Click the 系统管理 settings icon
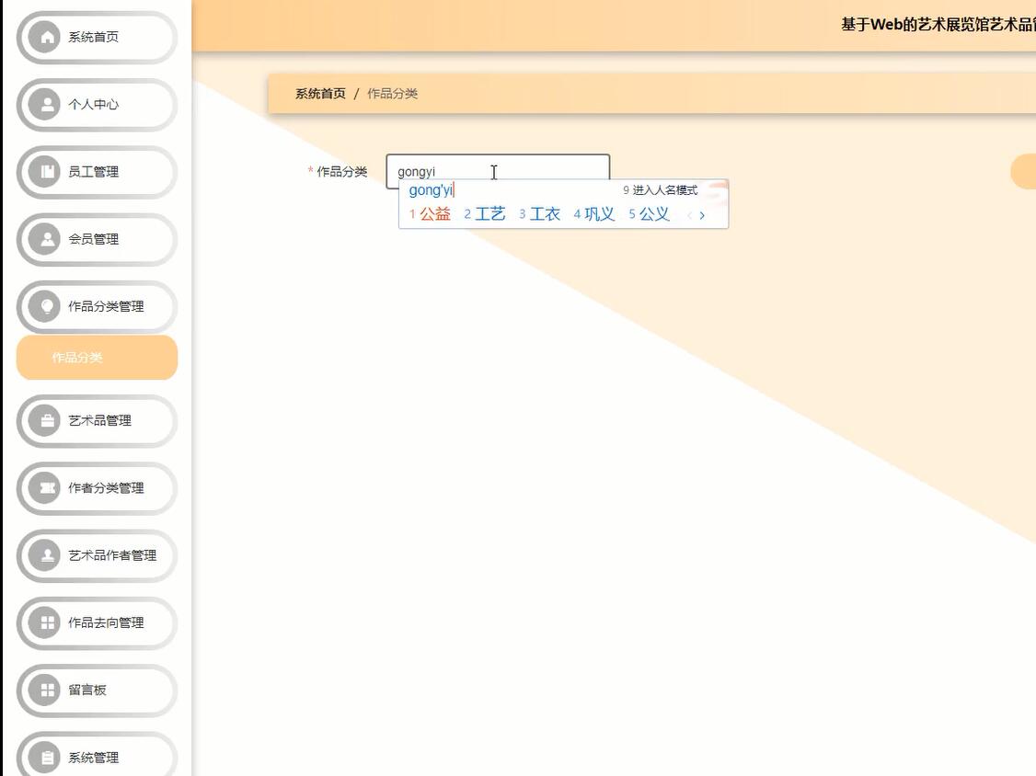Image resolution: width=1036 pixels, height=776 pixels. pyautogui.click(x=45, y=757)
